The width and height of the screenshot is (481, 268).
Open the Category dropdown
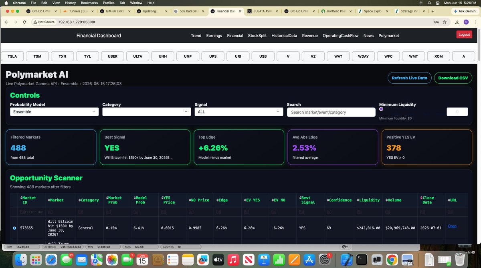(x=147, y=112)
